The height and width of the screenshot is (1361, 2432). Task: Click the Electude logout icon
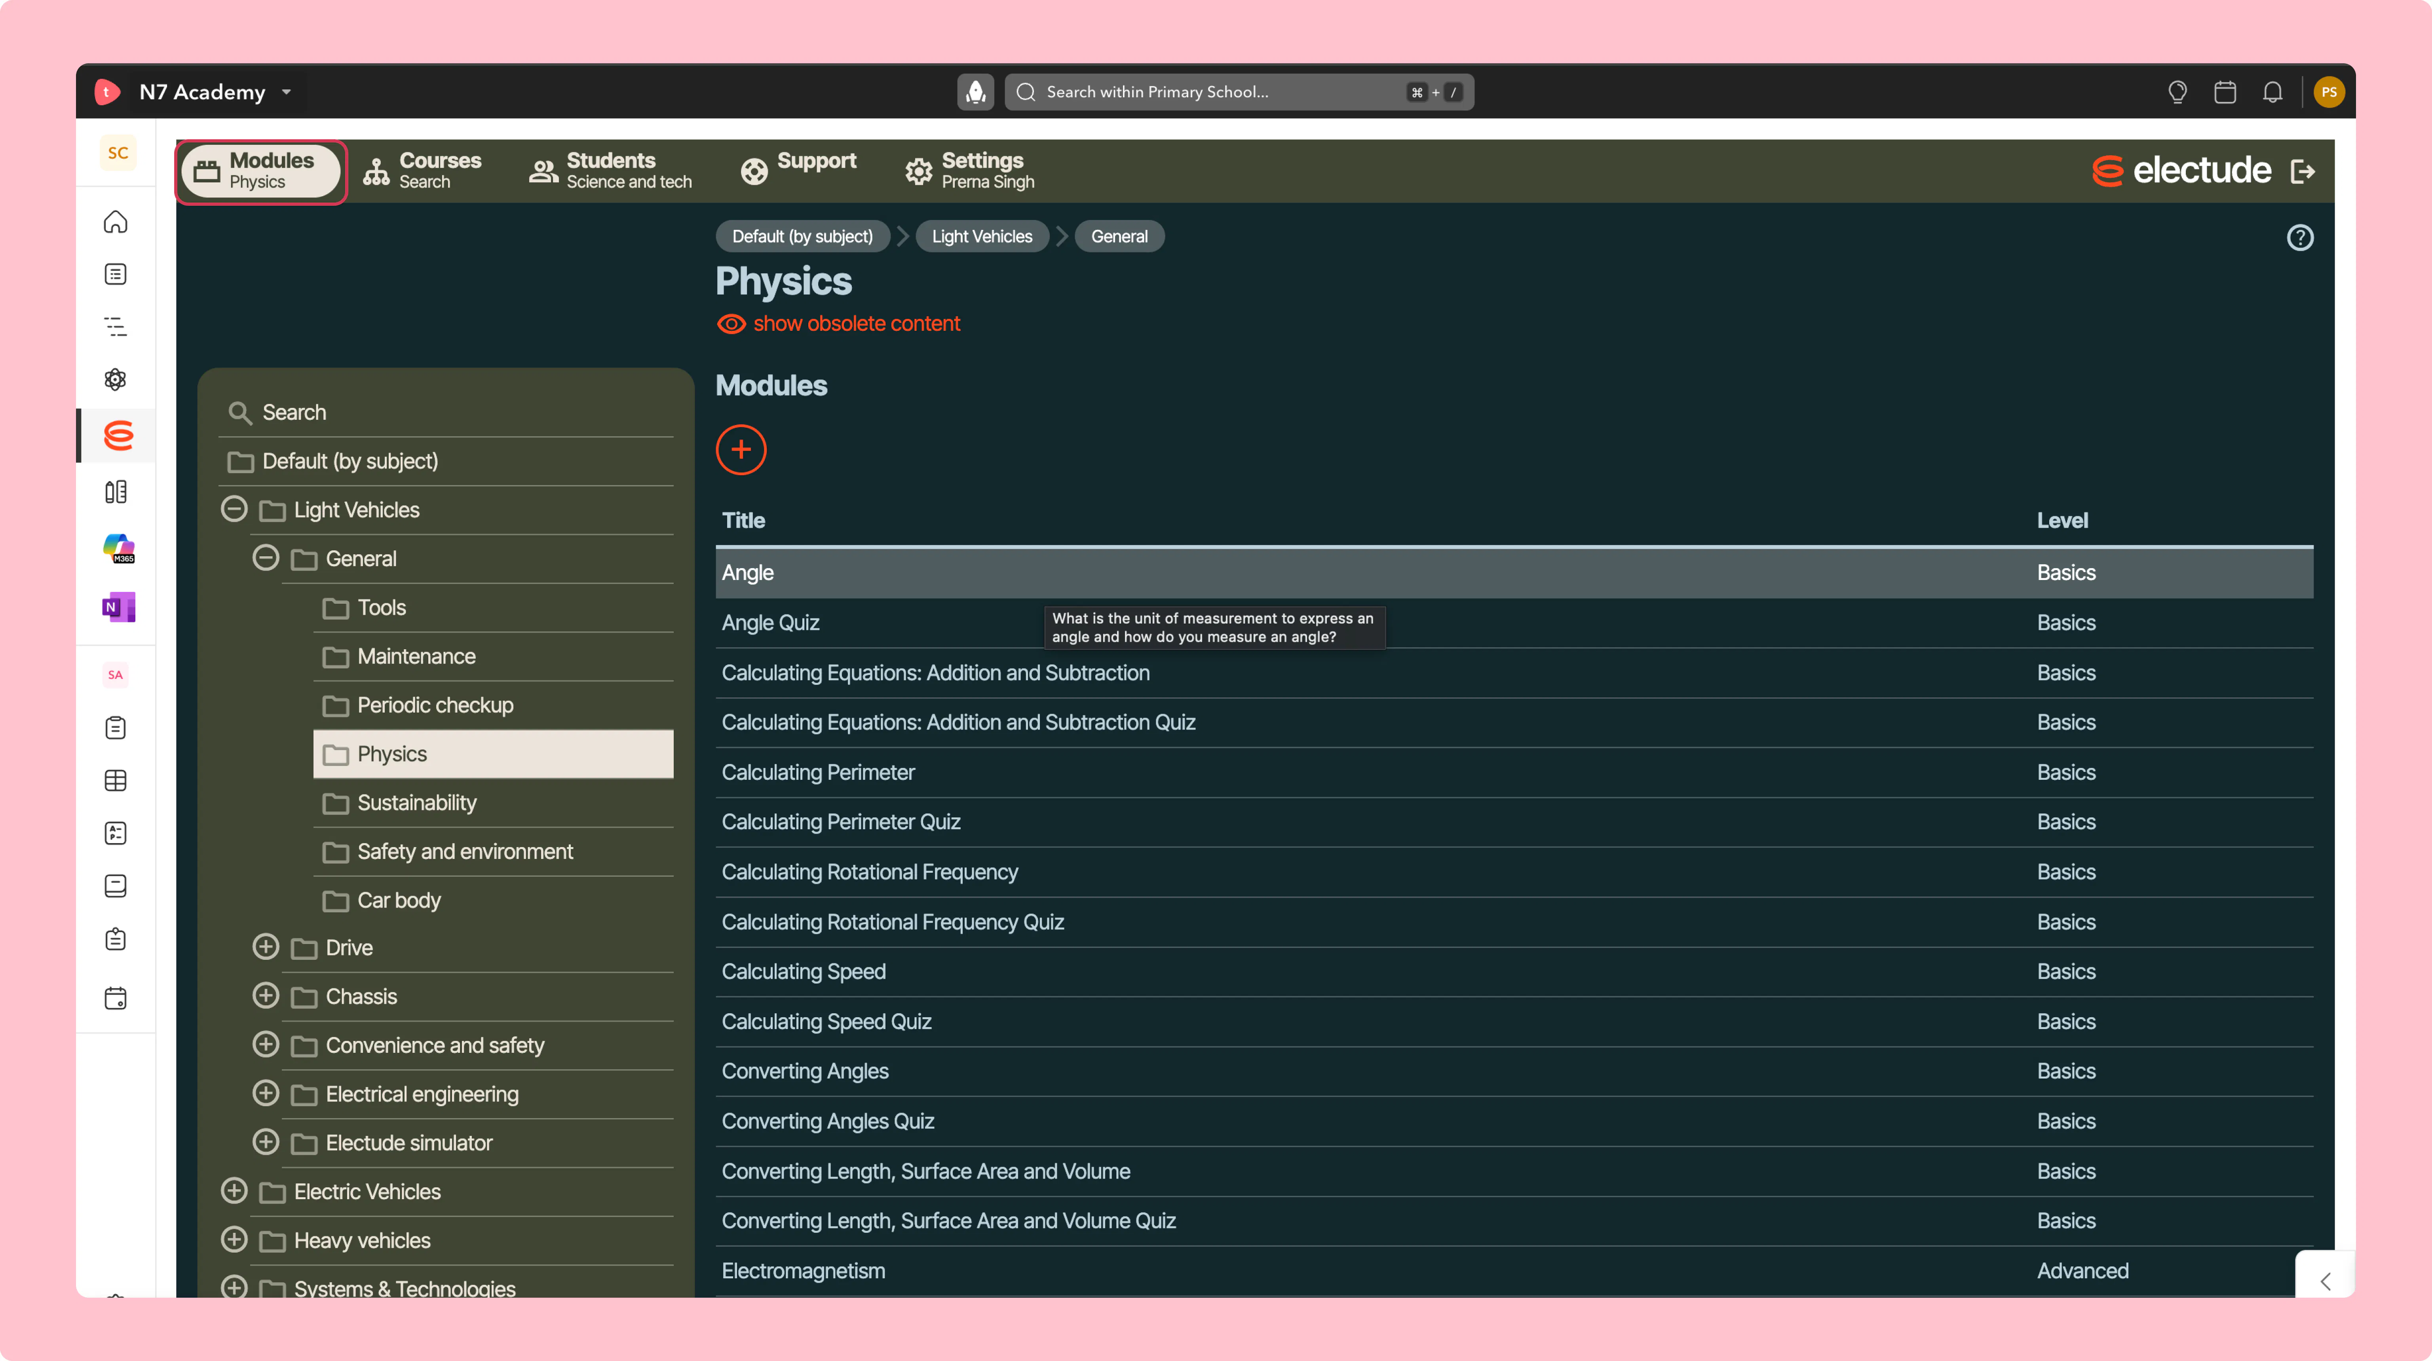click(2303, 171)
